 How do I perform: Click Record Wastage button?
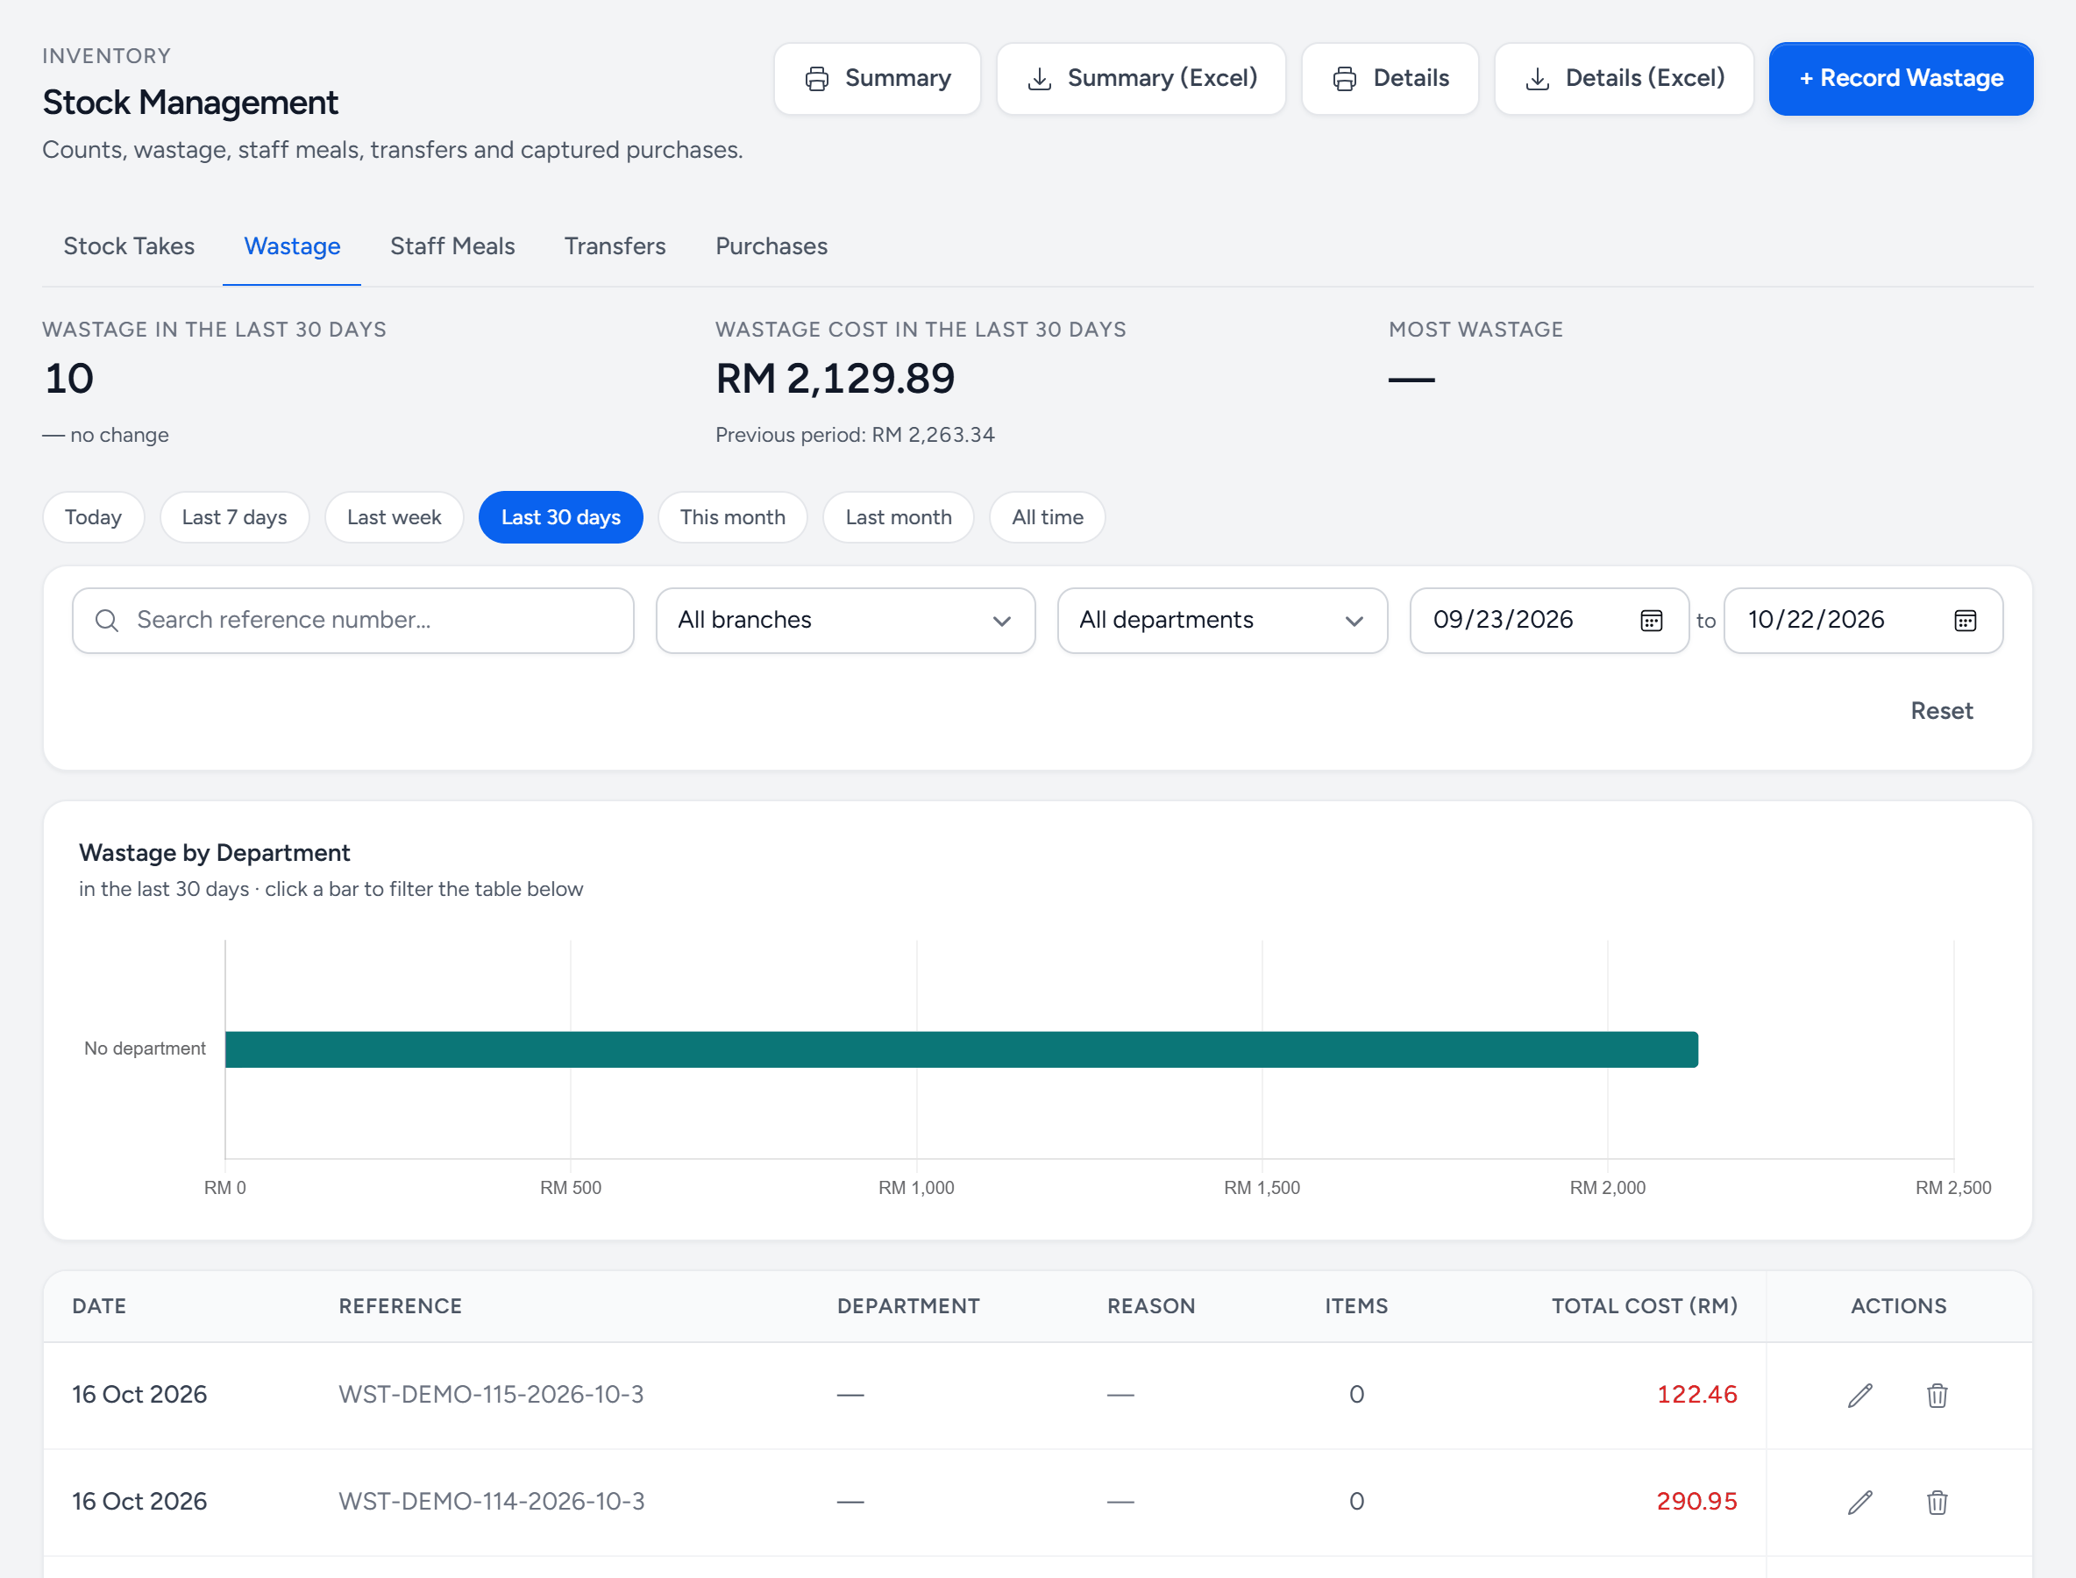tap(1901, 79)
